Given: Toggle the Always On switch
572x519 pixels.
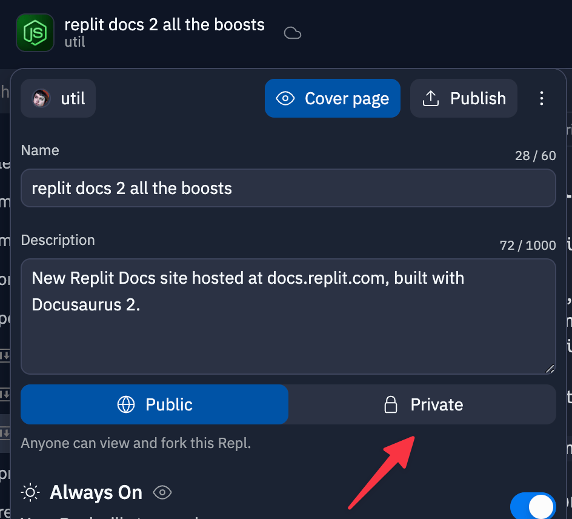Looking at the screenshot, I should [x=533, y=506].
